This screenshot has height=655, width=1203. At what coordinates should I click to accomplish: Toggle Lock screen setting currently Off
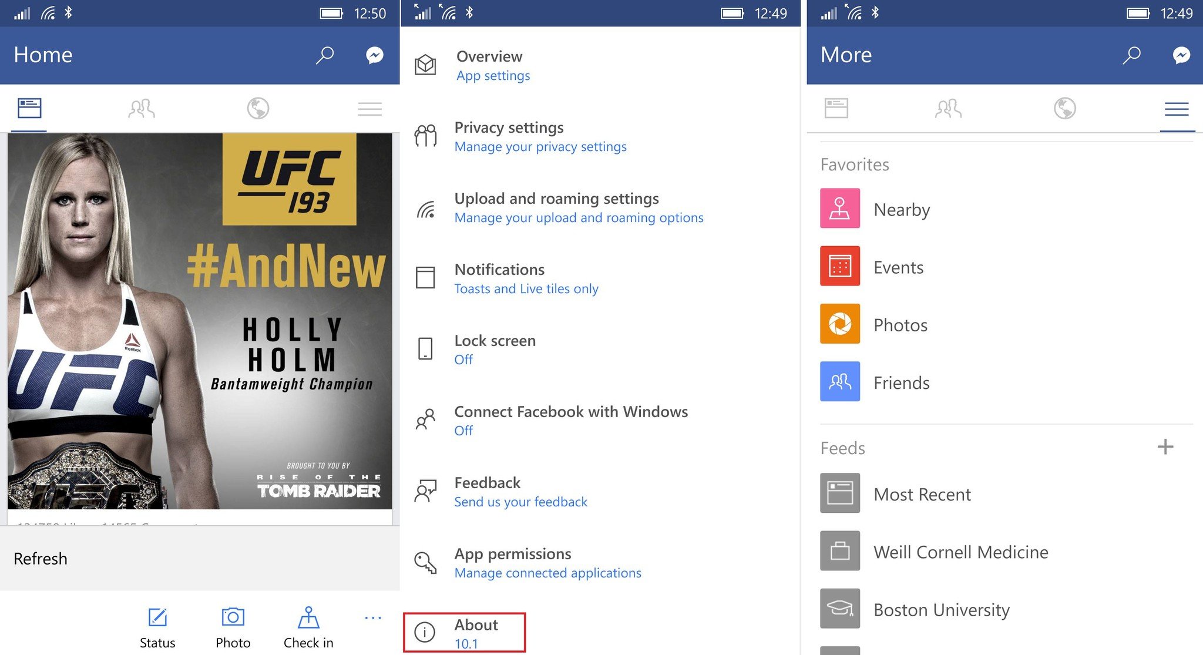(x=495, y=349)
